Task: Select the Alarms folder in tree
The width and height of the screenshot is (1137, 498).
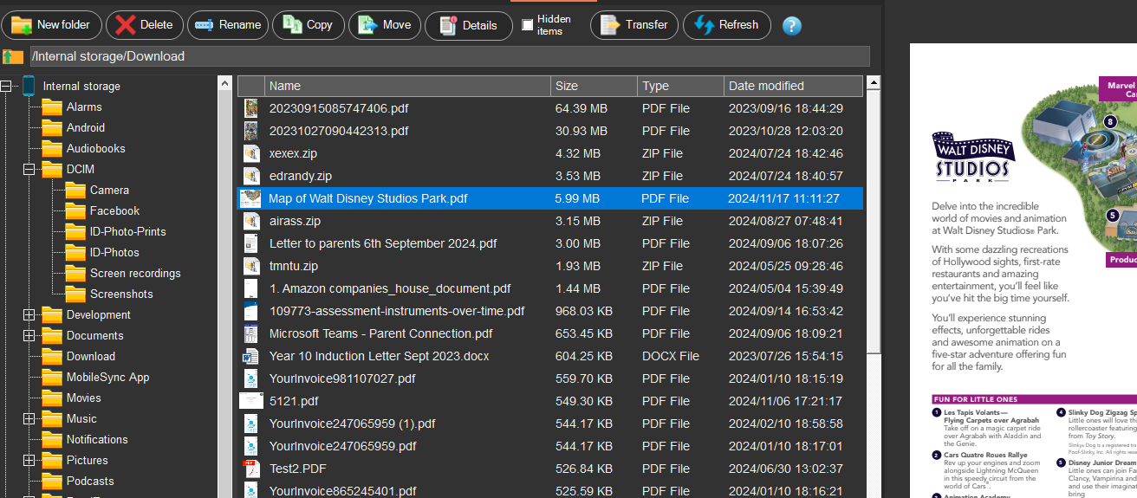Action: (x=84, y=107)
